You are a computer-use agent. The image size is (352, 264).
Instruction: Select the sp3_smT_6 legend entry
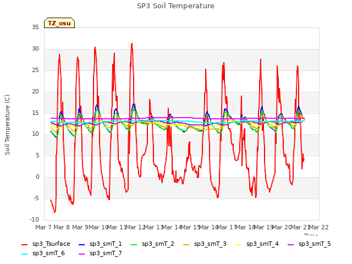coord(43,253)
